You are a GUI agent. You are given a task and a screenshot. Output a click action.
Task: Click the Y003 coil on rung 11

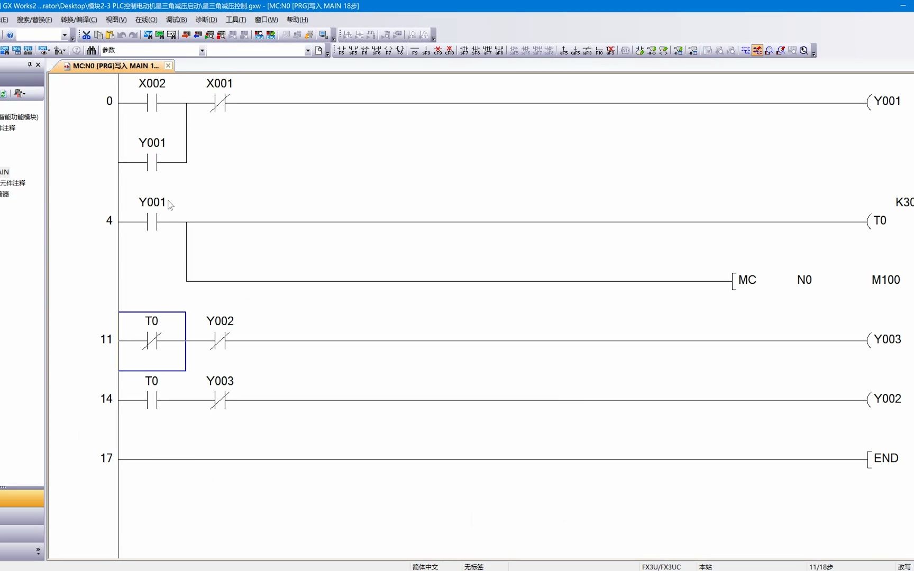pos(884,339)
